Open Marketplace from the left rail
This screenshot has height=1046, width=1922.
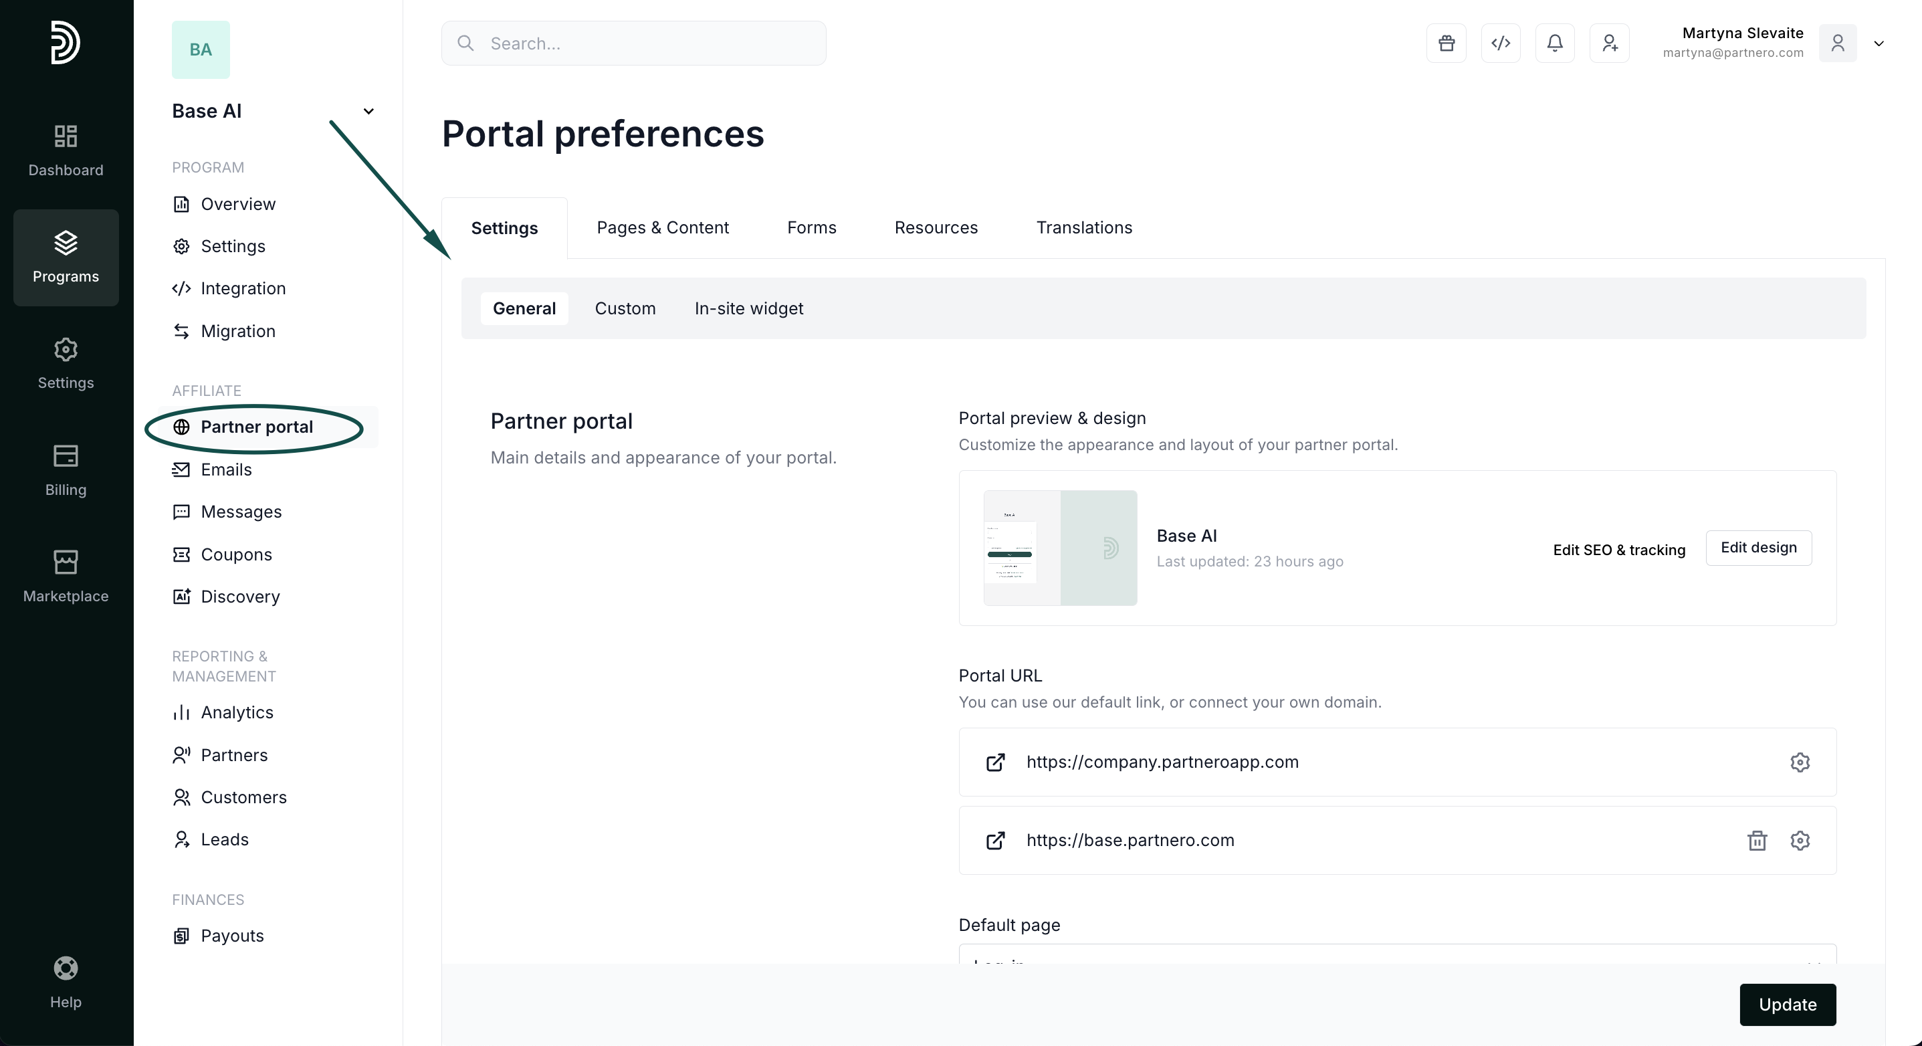[66, 576]
